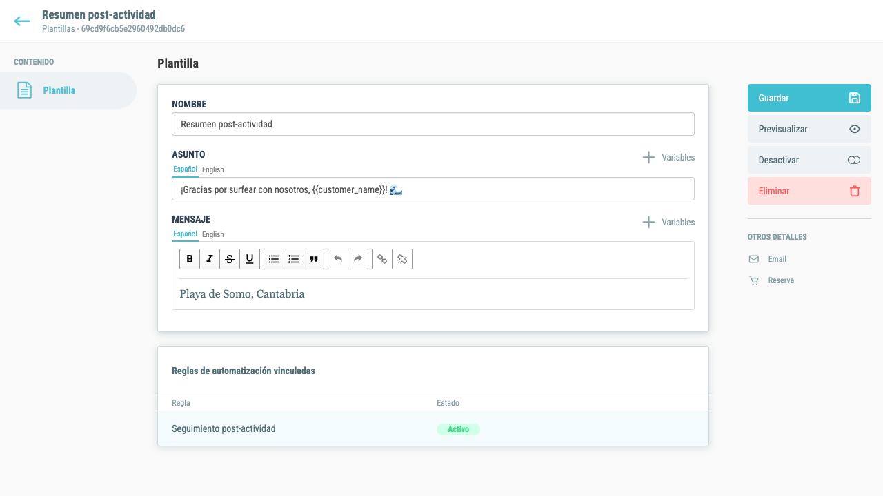
Task: Click the plus icon beside Mensaje Variables
Action: click(648, 222)
